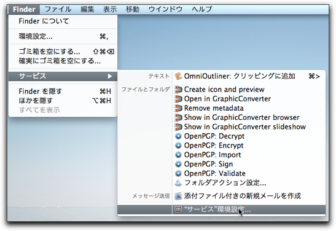Click Create icon and preview icon
Screen dimensions: 336x231
coord(178,90)
